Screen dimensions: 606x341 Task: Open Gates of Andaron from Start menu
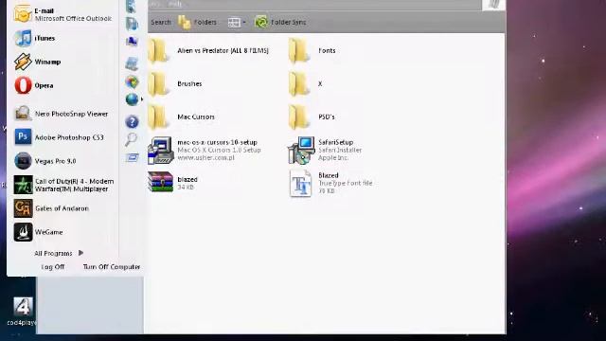(51, 208)
